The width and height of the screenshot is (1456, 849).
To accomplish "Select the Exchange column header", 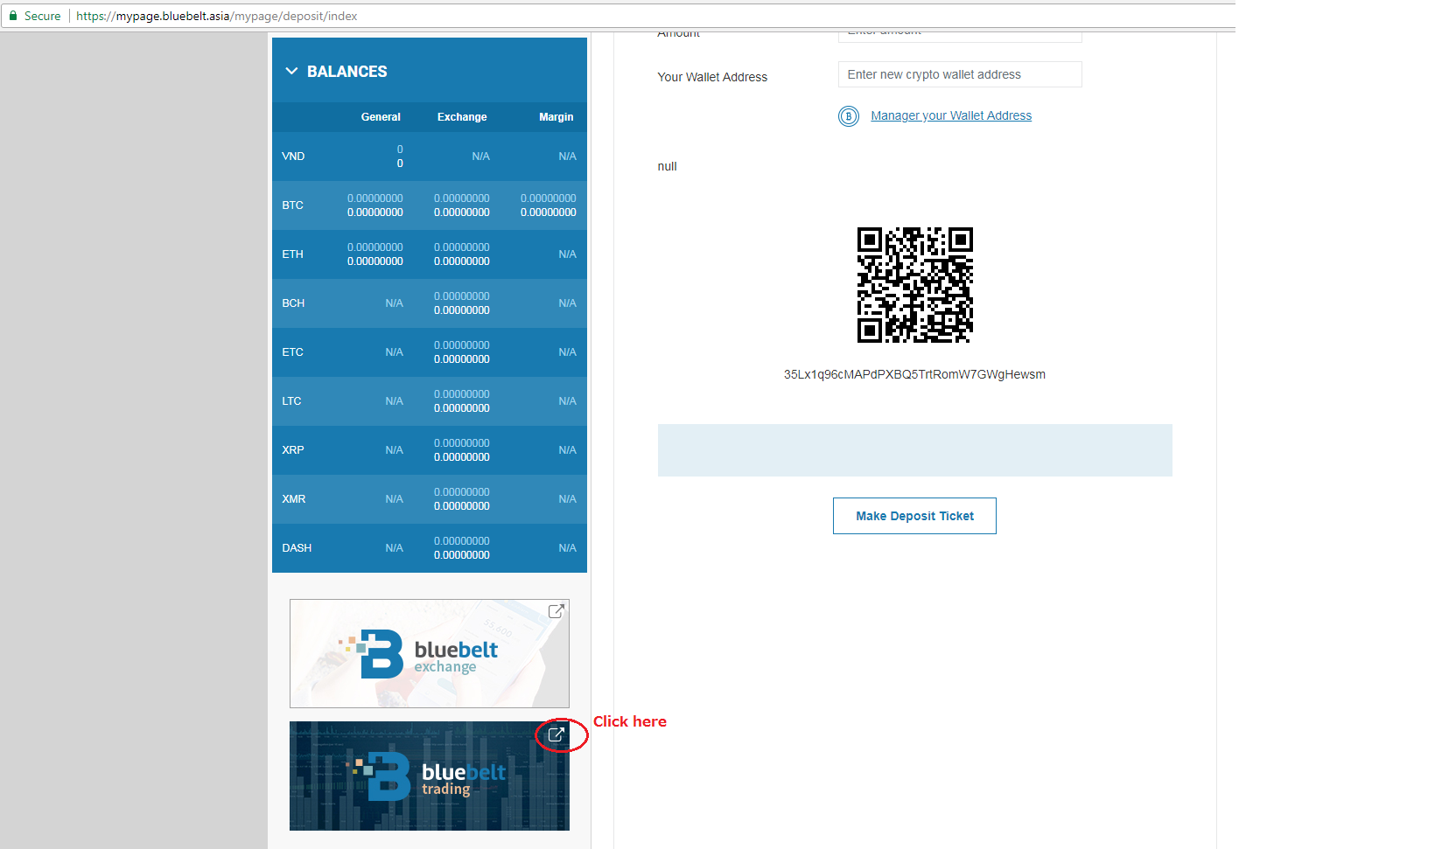I will pos(462,117).
